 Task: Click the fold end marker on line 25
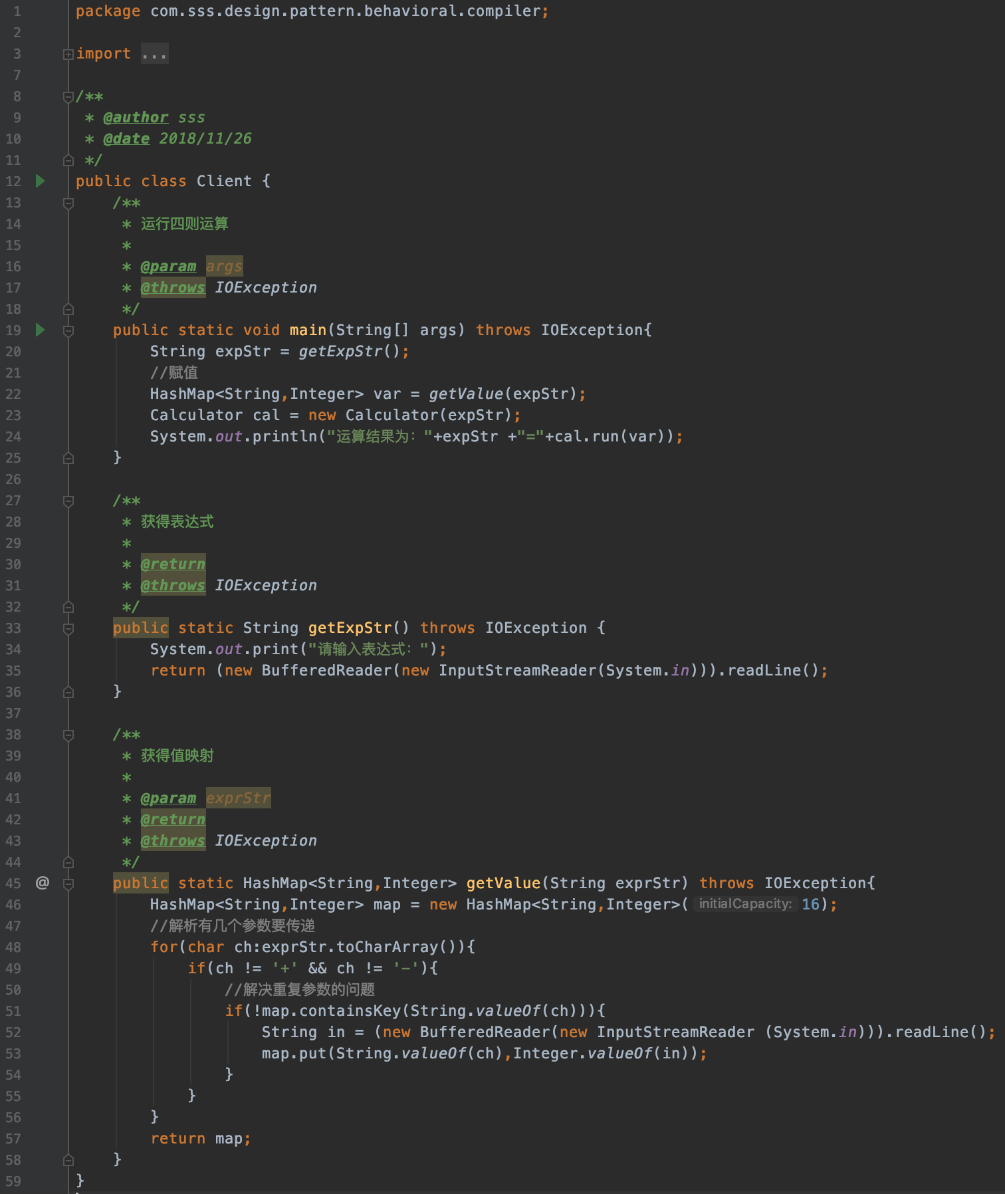[68, 458]
